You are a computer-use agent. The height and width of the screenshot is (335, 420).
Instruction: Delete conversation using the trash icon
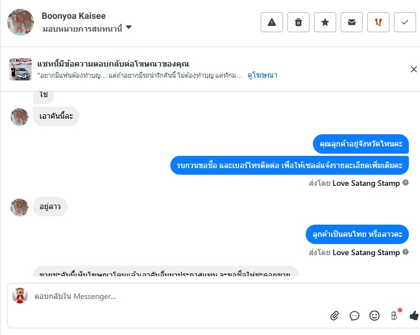click(x=298, y=22)
